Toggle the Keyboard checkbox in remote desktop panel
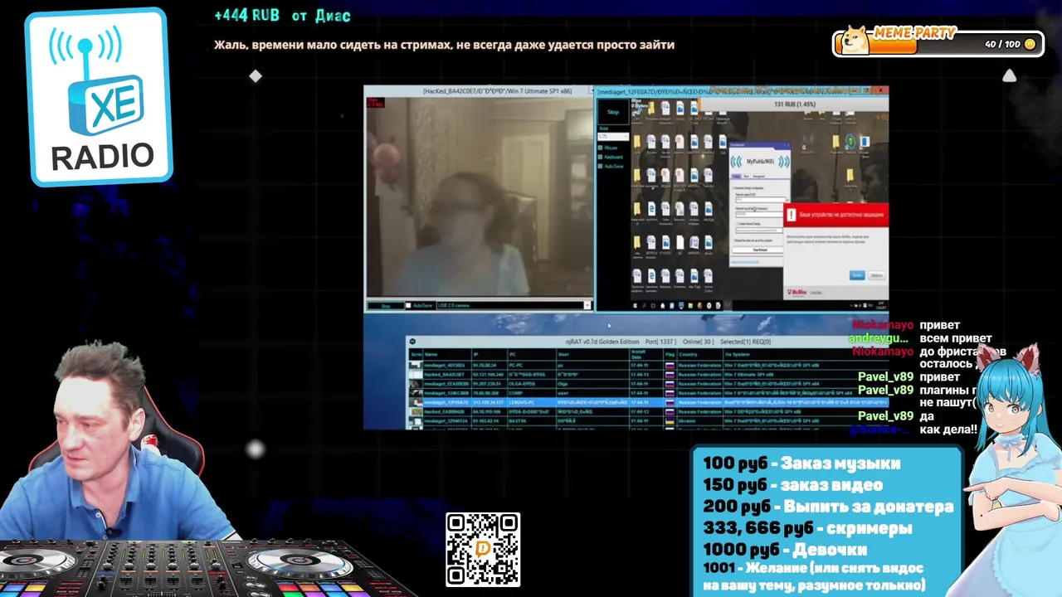This screenshot has height=597, width=1062. [601, 157]
